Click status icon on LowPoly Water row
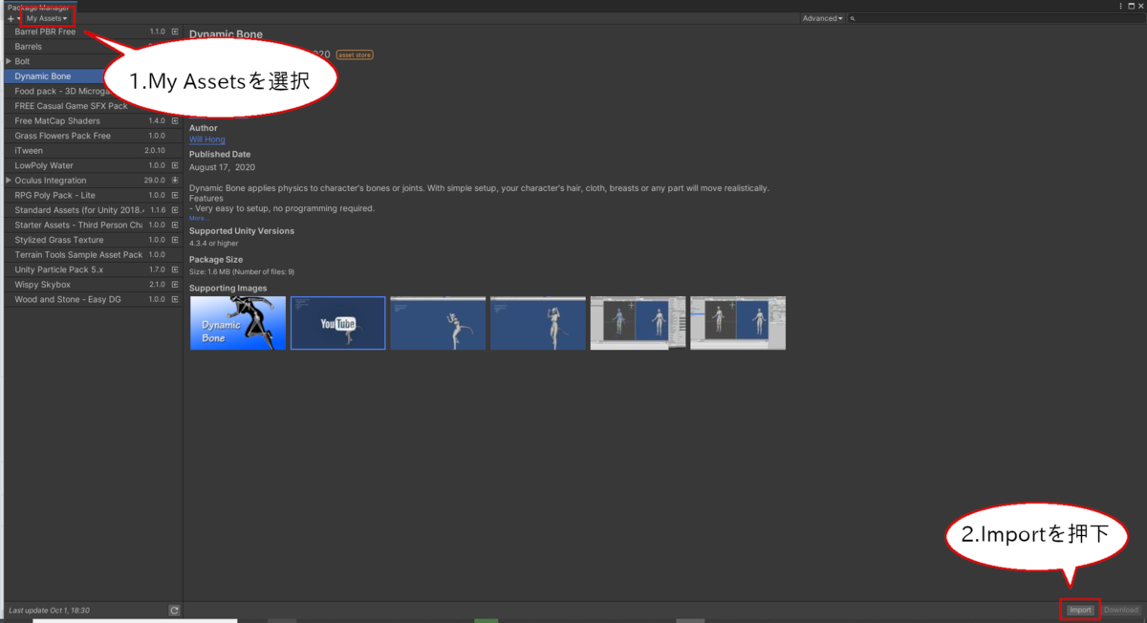The width and height of the screenshot is (1147, 623). [175, 165]
